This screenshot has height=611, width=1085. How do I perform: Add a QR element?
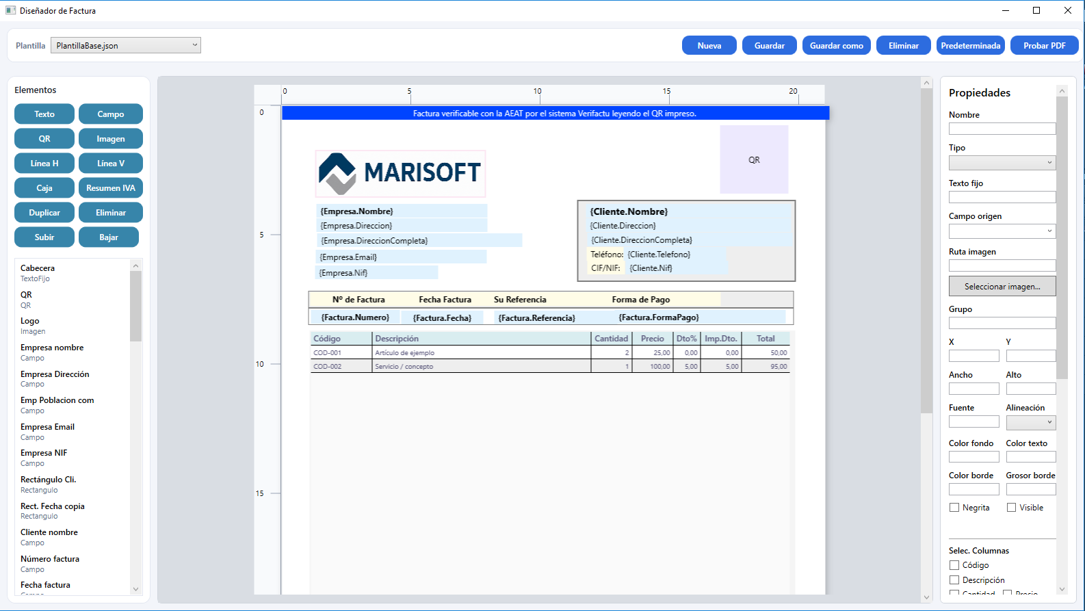[x=44, y=139]
